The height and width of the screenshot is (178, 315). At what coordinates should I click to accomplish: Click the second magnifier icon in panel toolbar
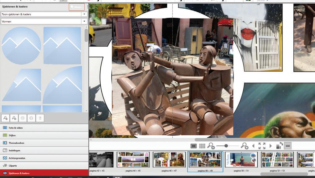click(x=14, y=118)
